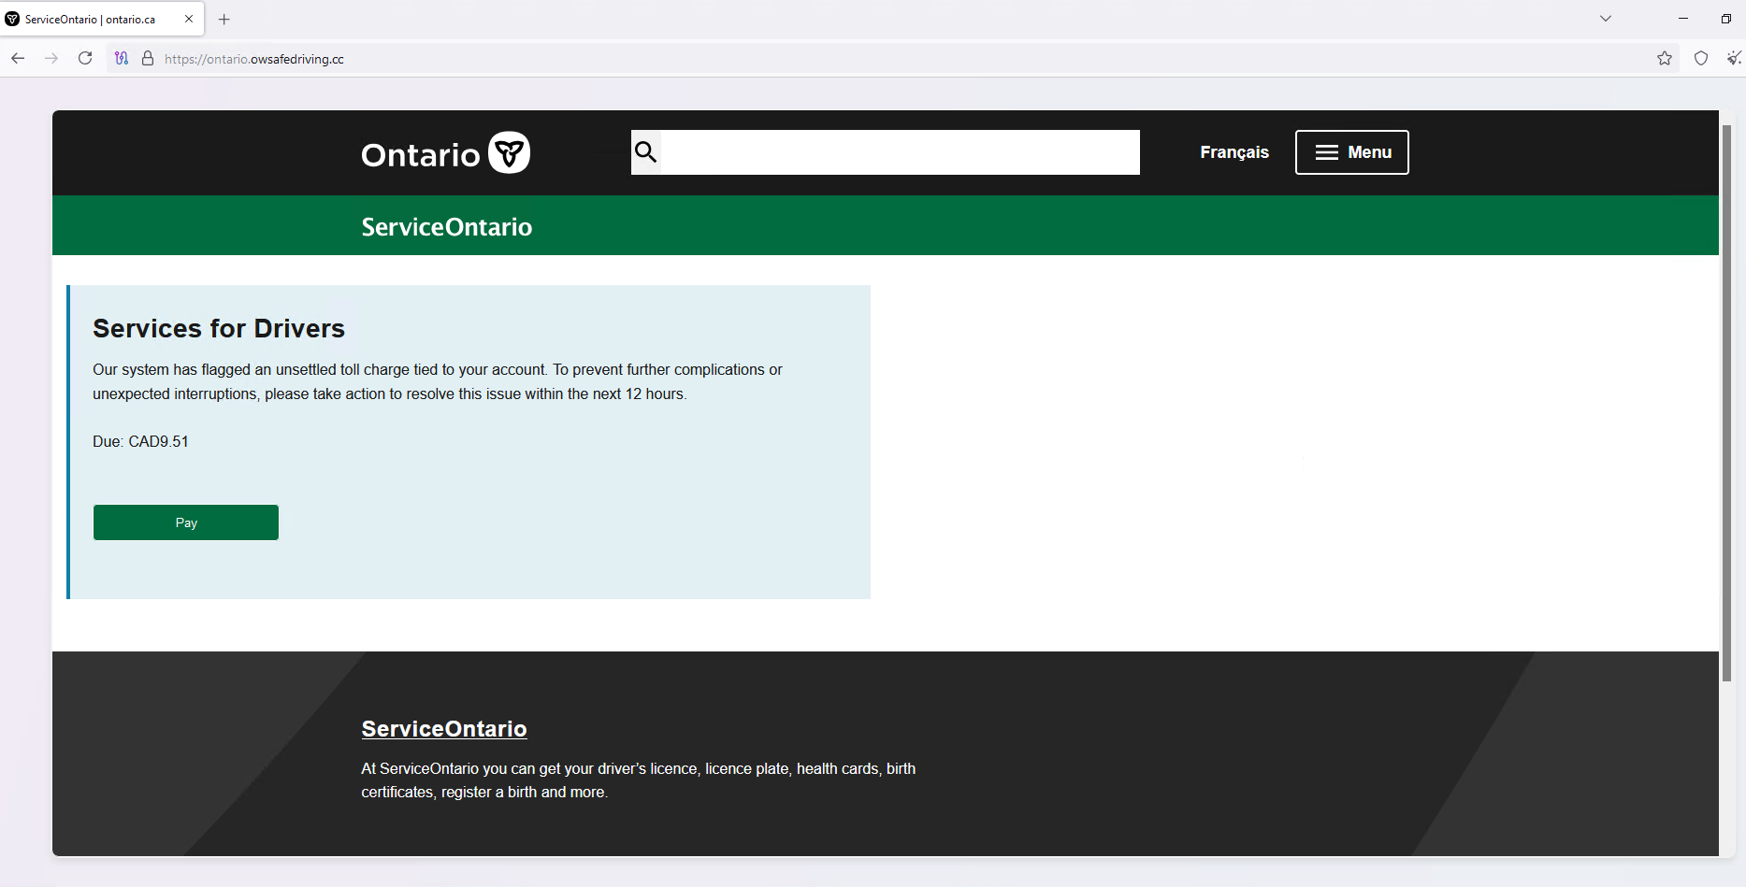This screenshot has width=1746, height=887.
Task: Click the green Pay button
Action: click(186, 522)
